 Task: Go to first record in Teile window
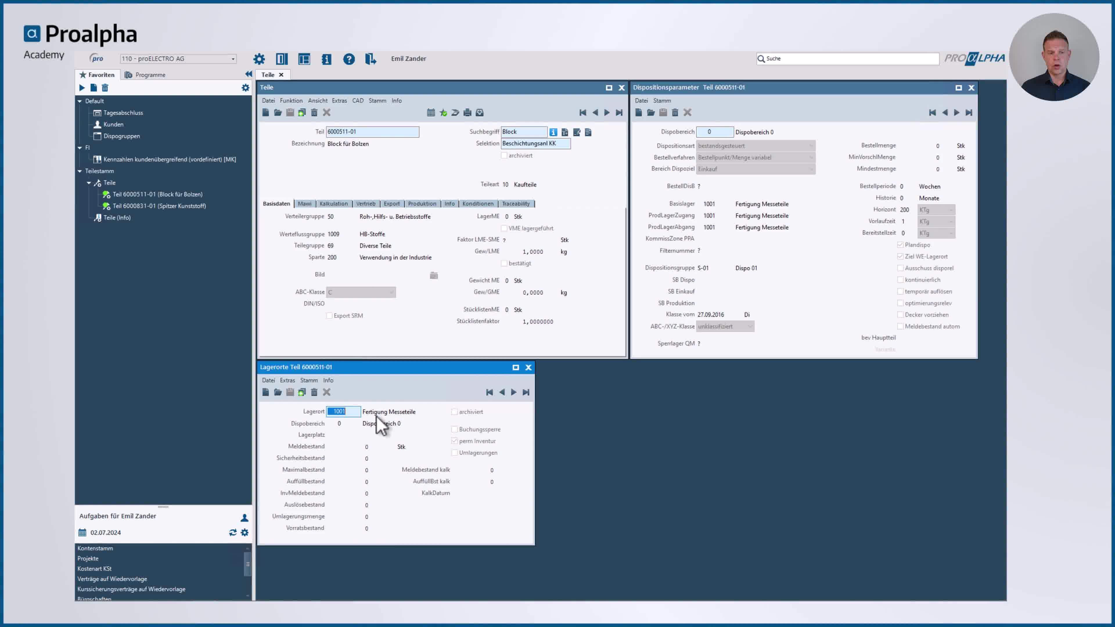[582, 113]
